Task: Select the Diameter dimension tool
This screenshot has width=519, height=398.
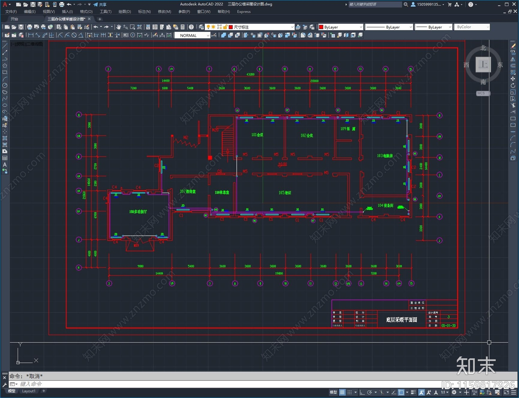Action: pyautogui.click(x=74, y=35)
